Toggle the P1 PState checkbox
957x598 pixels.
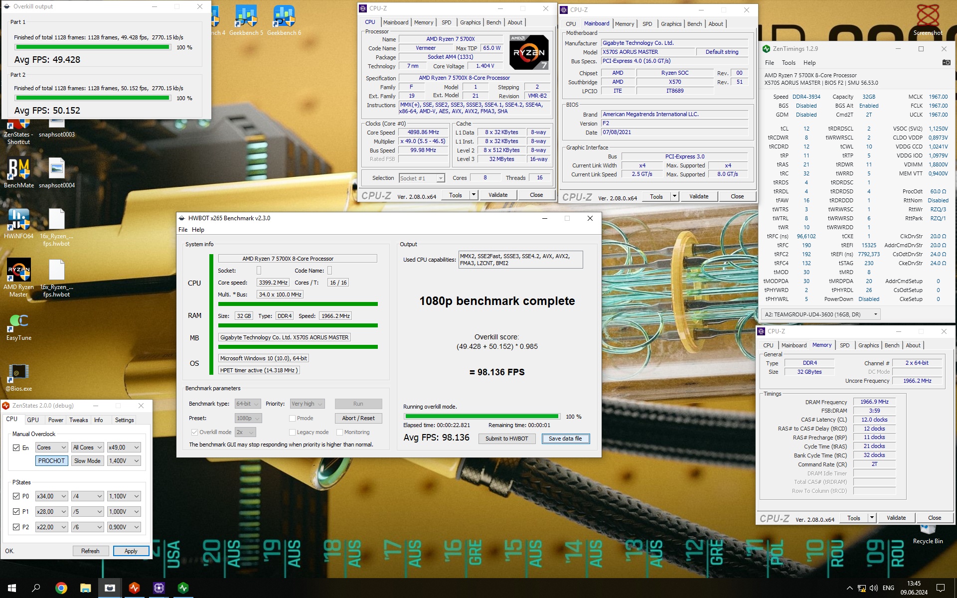coord(16,512)
